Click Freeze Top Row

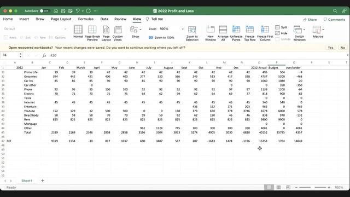click(x=249, y=33)
